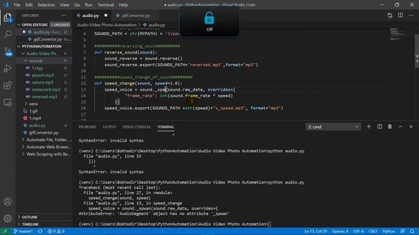
Task: Open the feedback icon in status bar
Action: click(403, 231)
